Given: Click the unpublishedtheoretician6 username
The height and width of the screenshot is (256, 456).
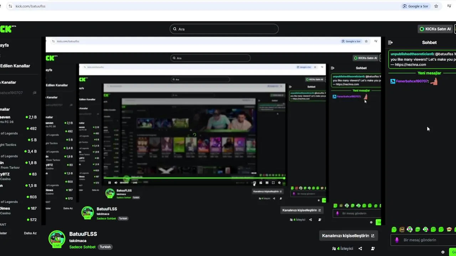Looking at the screenshot, I should coord(411,54).
